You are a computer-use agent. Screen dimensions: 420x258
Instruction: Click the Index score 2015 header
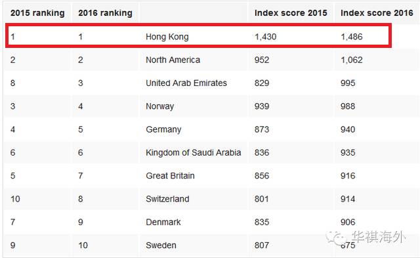tap(291, 13)
